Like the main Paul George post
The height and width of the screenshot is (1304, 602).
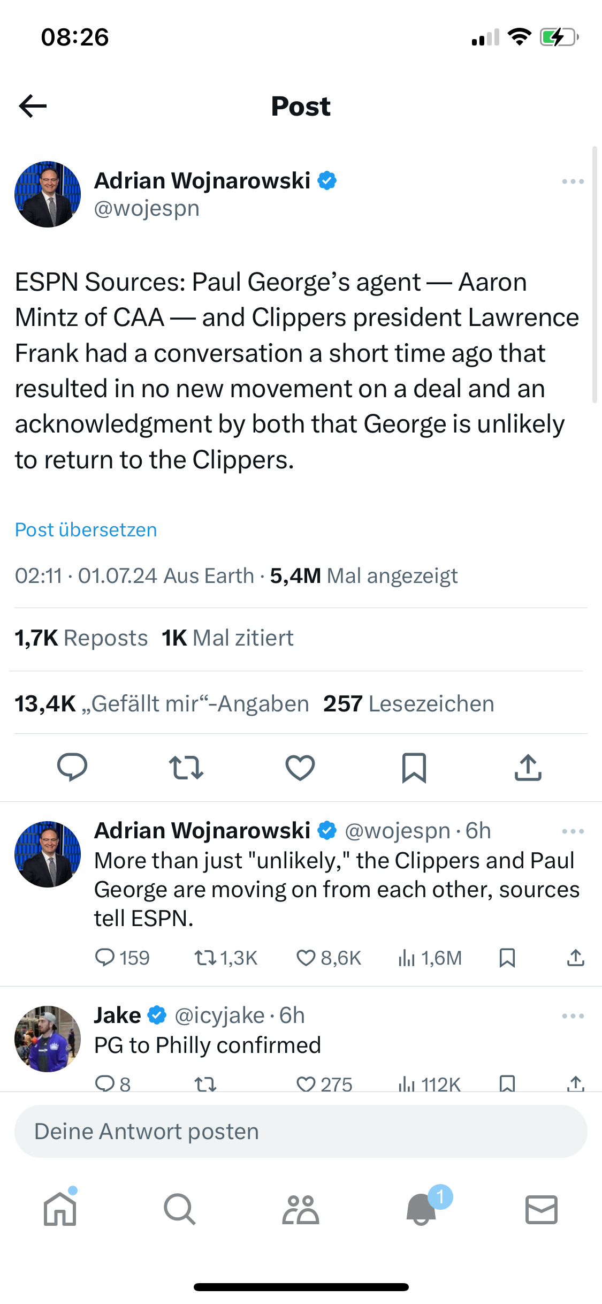click(x=300, y=767)
